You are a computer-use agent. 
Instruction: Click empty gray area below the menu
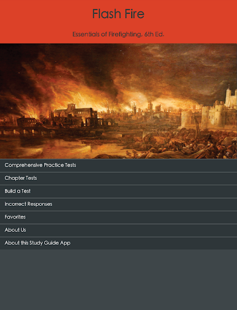click(x=118, y=280)
